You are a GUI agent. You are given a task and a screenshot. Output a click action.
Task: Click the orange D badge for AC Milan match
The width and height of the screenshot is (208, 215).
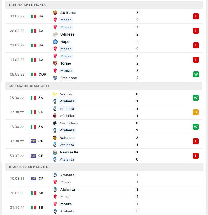196,112
